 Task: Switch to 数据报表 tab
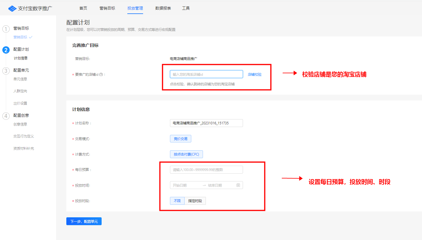[x=163, y=8]
